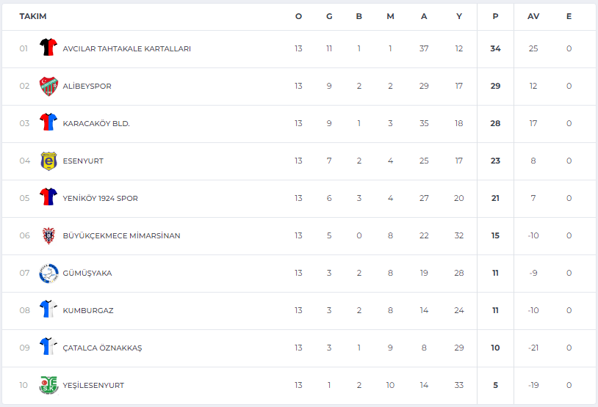Click the TAKIM column header
Viewport: 598px width, 407px height.
(33, 16)
